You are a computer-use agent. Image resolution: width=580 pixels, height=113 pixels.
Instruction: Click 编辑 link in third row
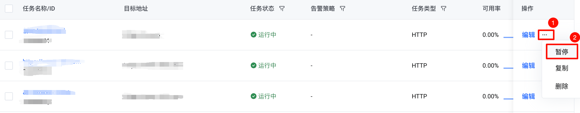(528, 96)
